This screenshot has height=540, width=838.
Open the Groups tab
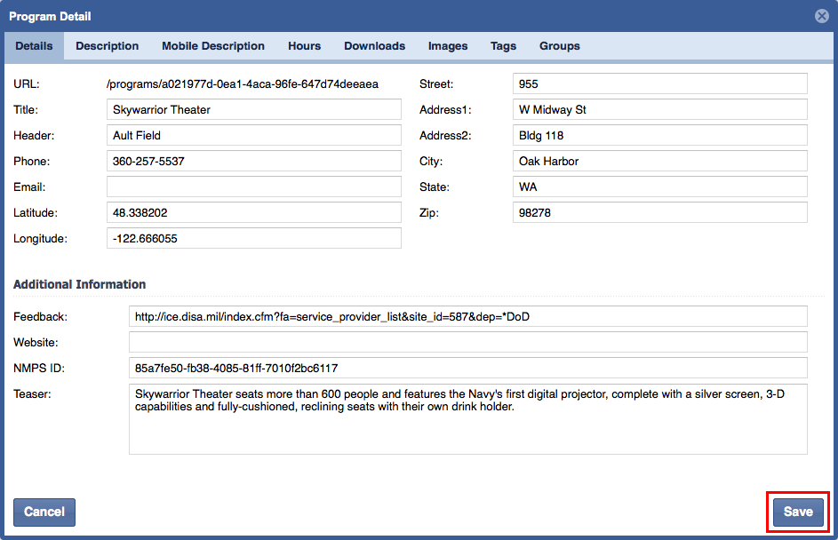click(559, 46)
